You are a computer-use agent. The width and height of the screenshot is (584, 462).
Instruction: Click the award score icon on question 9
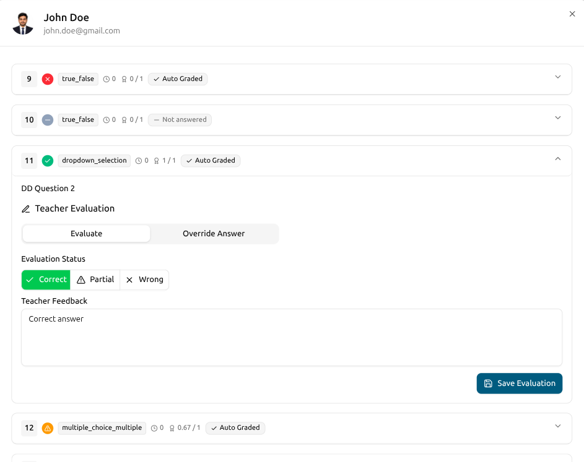[x=124, y=79]
